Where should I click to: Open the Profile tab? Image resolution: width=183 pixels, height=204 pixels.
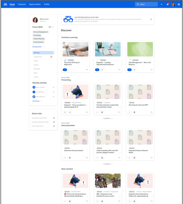point(46,4)
